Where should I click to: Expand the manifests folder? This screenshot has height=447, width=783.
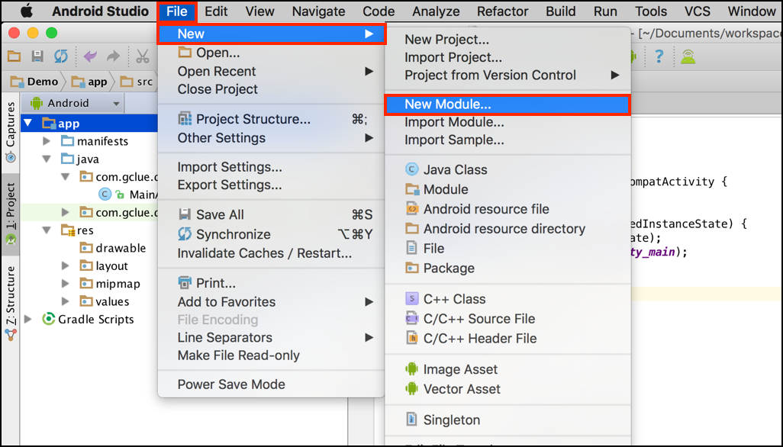tap(47, 141)
